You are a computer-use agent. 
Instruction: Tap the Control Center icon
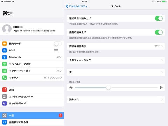[x=5, y=97]
